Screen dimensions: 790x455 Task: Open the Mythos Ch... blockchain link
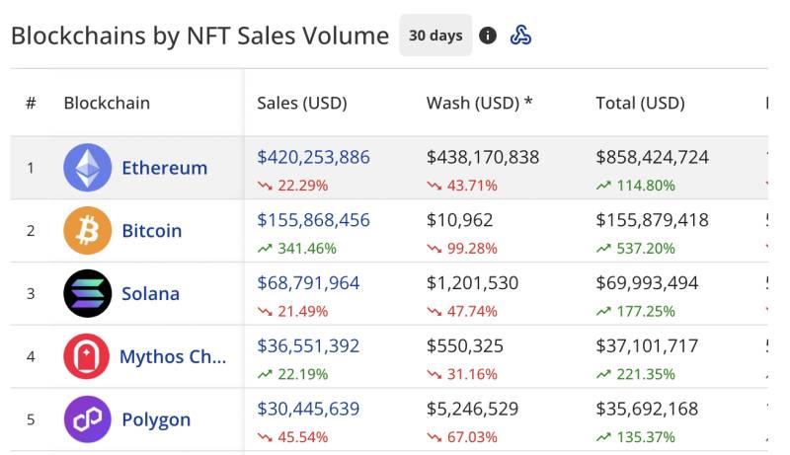tap(173, 356)
